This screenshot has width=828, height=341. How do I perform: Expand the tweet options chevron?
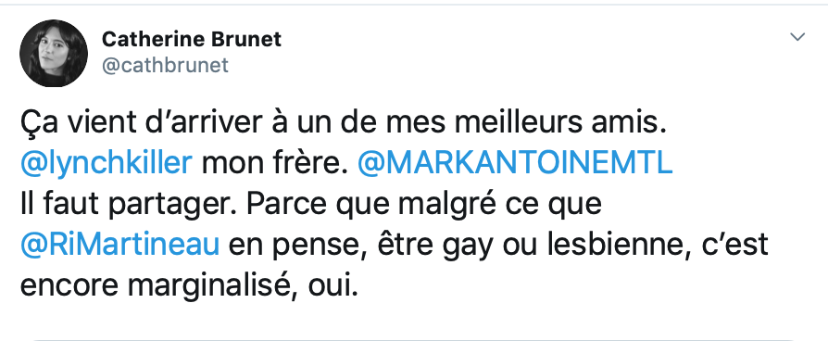(x=797, y=37)
